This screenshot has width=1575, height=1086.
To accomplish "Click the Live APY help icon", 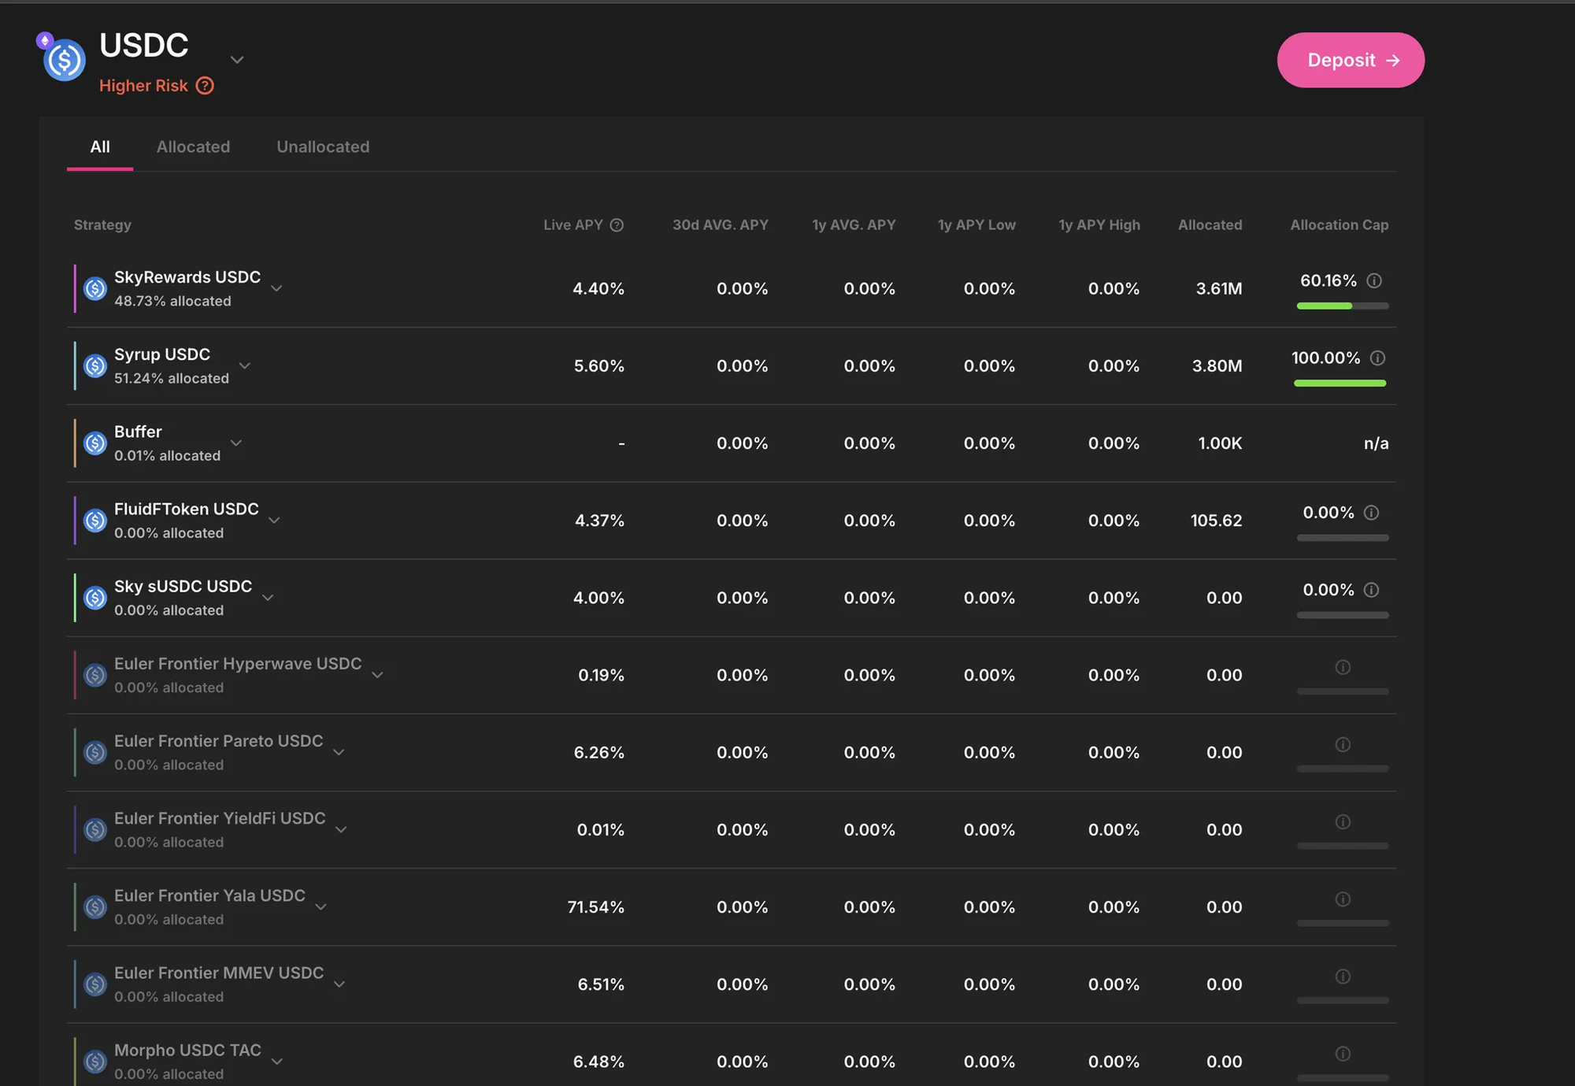I will coord(617,225).
